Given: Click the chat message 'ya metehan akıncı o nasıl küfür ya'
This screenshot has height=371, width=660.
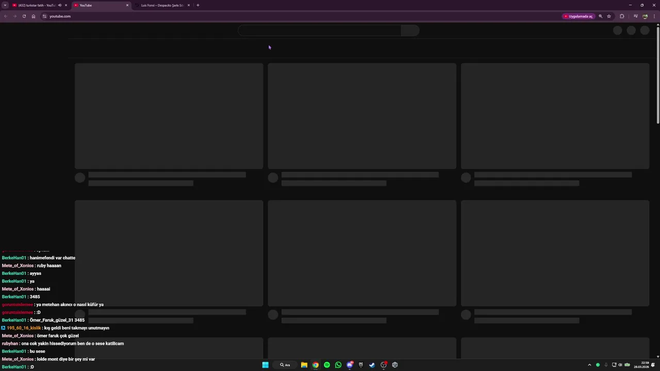Looking at the screenshot, I should click(70, 305).
